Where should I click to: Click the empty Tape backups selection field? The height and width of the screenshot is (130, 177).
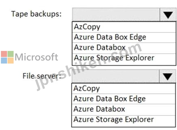pyautogui.click(x=116, y=15)
